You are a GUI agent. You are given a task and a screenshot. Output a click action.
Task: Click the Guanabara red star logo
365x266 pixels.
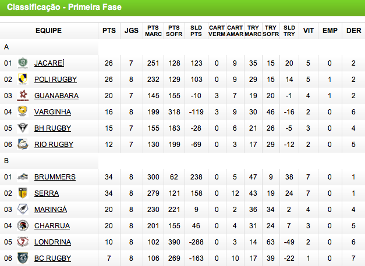coord(23,95)
